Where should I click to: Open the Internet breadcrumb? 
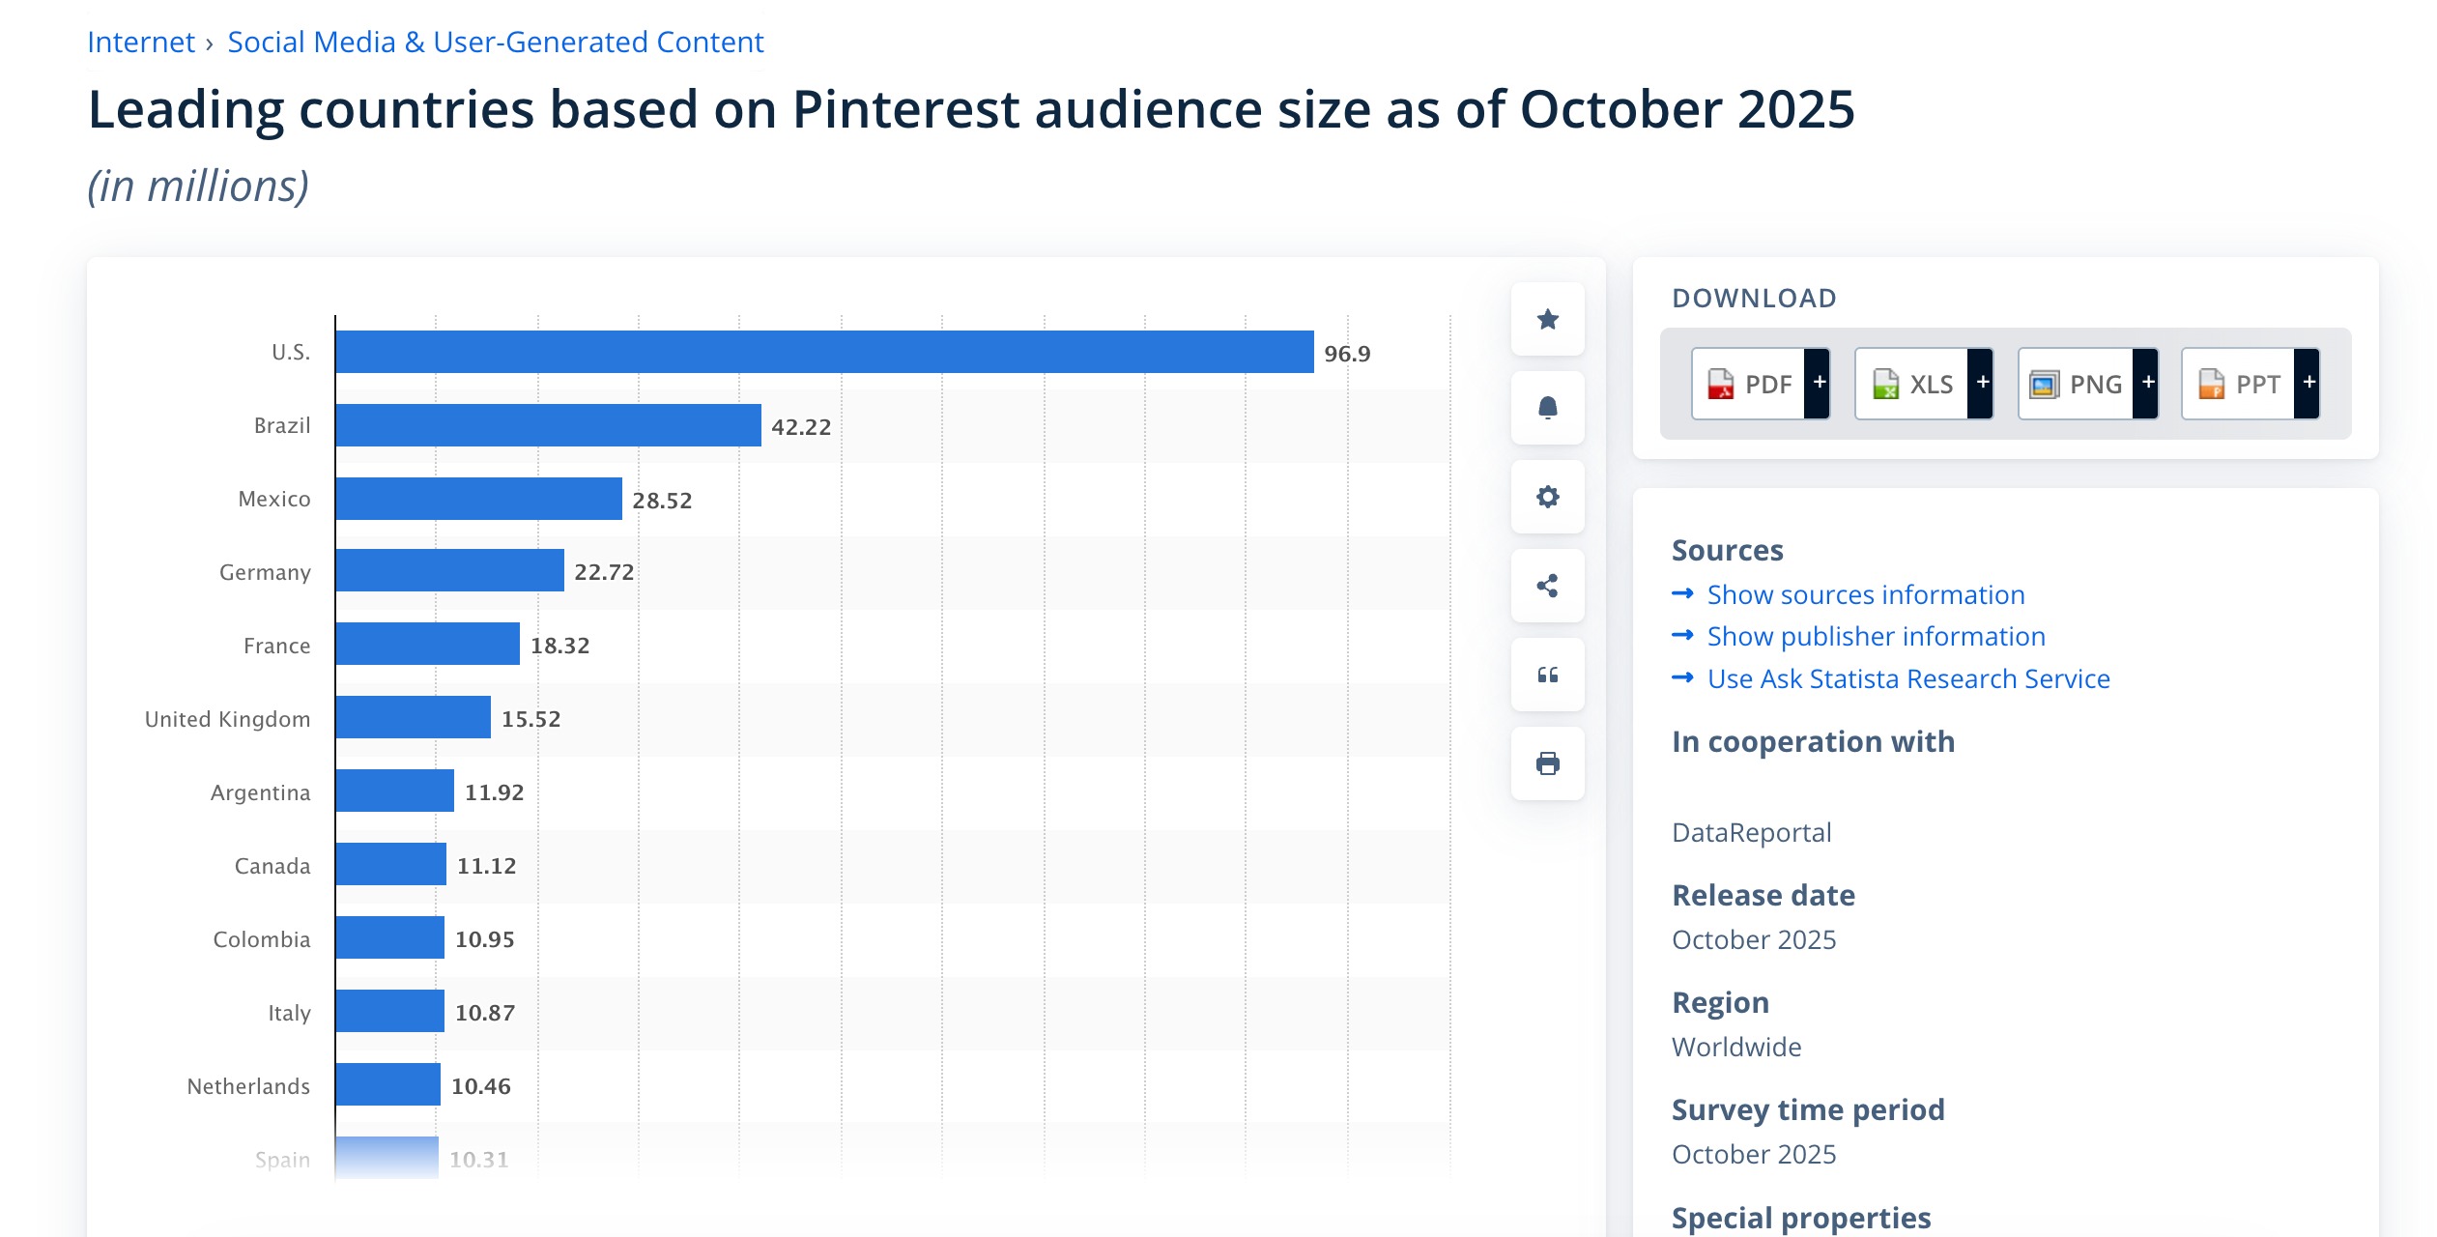pyautogui.click(x=140, y=42)
